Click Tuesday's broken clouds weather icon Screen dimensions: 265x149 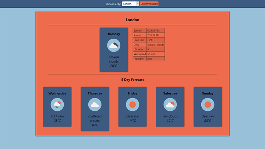(114, 45)
